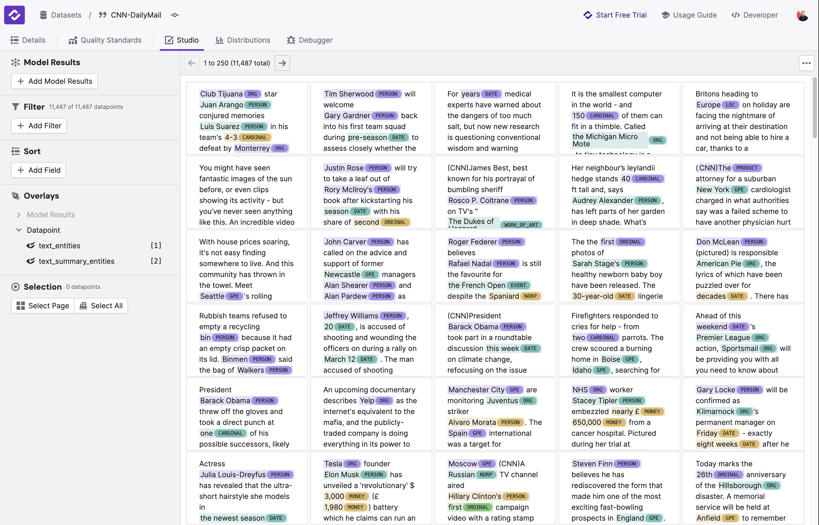Click the Selection circle indicator
The image size is (819, 525).
point(15,287)
